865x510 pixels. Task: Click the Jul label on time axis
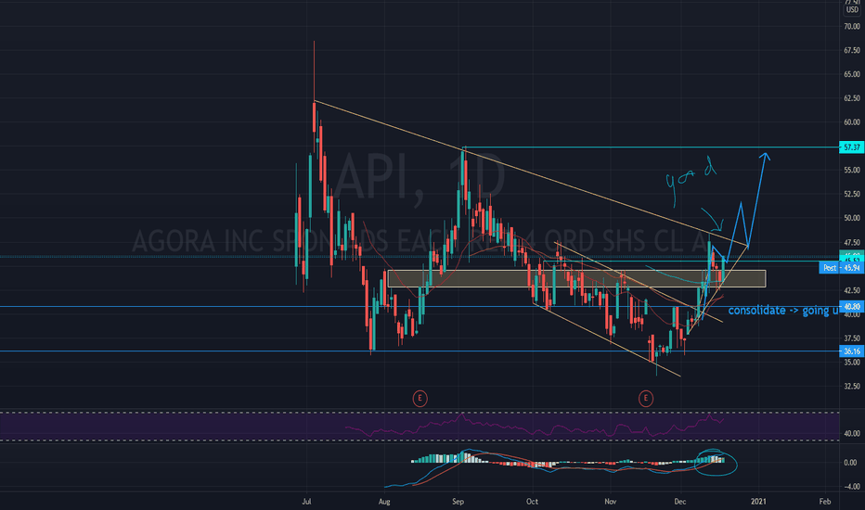click(x=306, y=501)
